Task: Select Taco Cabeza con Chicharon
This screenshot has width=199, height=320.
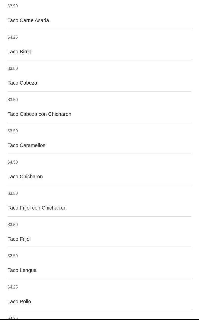Action: (39, 114)
